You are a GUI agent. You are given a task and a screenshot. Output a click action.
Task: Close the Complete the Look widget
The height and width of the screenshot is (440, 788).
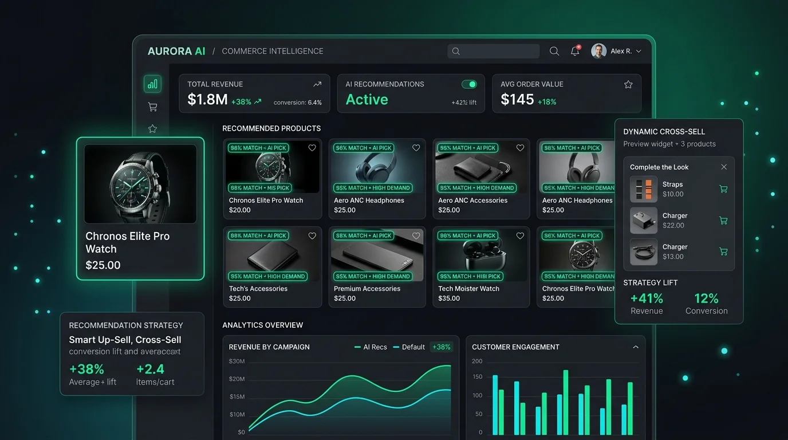724,167
